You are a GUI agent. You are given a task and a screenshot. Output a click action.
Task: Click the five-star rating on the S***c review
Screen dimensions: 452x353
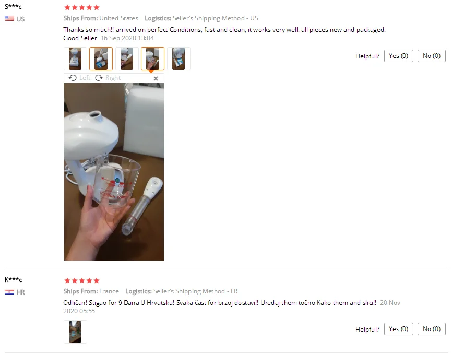click(x=82, y=7)
